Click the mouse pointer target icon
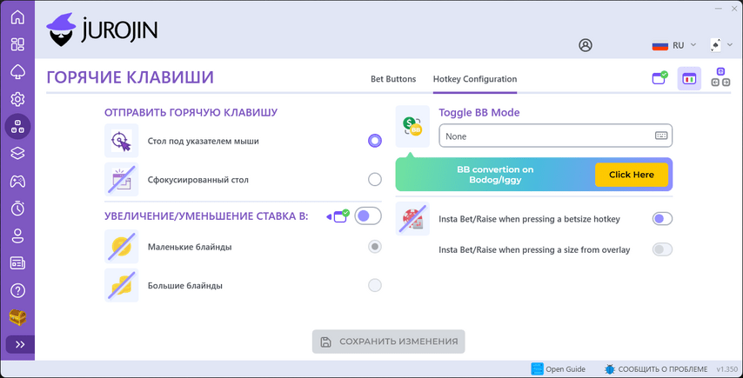This screenshot has height=378, width=743. tap(121, 141)
